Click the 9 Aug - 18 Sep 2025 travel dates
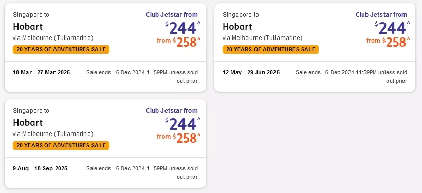 (40, 168)
